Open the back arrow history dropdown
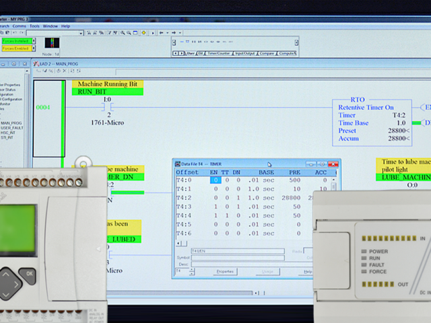Image resolution: width=431 pixels, height=323 pixels. pyautogui.click(x=168, y=33)
